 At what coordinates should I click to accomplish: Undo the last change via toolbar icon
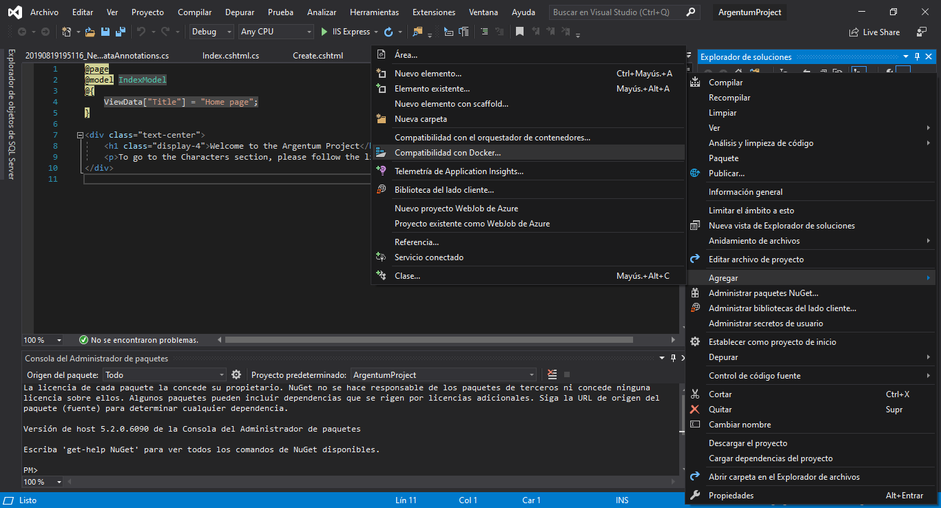pyautogui.click(x=141, y=32)
